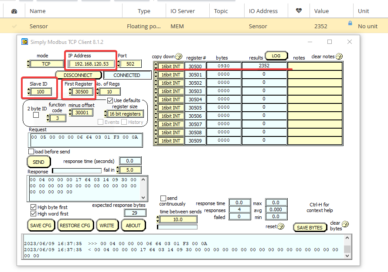Click the Slave ID field

[x=41, y=92]
